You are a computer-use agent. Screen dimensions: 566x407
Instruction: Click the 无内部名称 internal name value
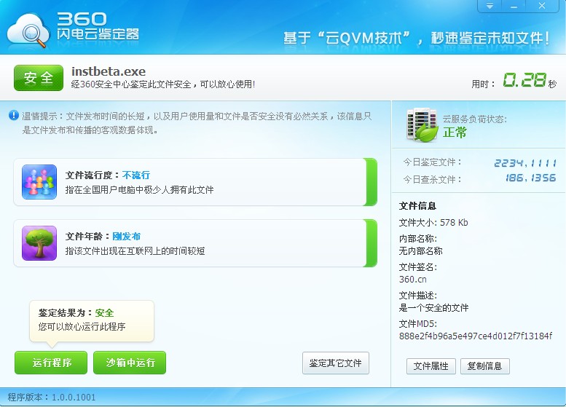click(420, 251)
